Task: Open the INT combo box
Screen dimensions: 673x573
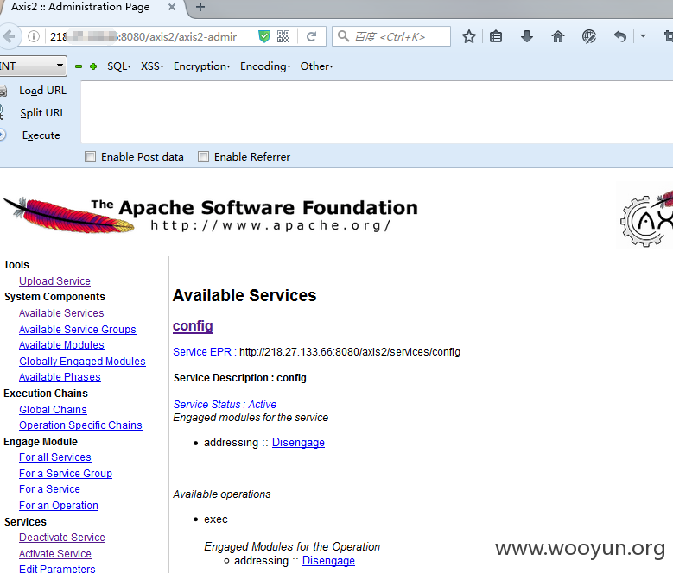Action: click(x=33, y=66)
